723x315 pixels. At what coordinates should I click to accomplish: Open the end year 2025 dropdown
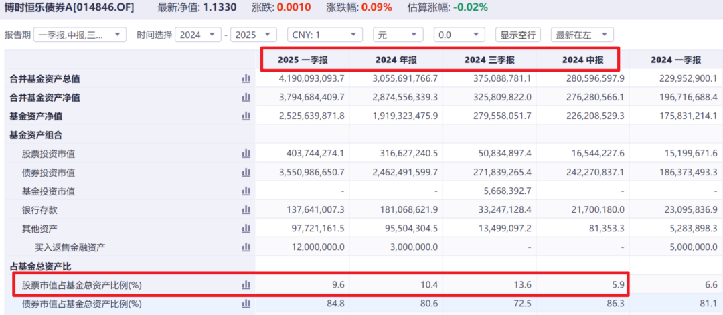pyautogui.click(x=254, y=35)
